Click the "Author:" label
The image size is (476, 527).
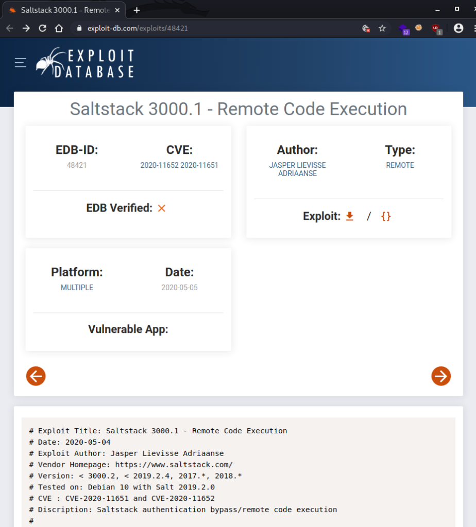pyautogui.click(x=297, y=150)
